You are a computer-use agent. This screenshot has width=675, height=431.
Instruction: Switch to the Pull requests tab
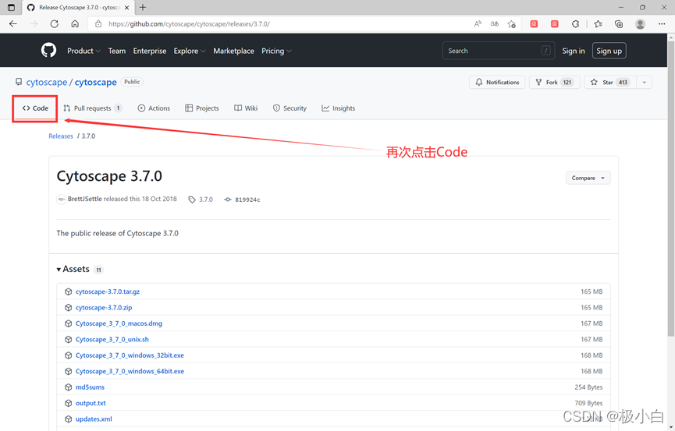(x=93, y=108)
